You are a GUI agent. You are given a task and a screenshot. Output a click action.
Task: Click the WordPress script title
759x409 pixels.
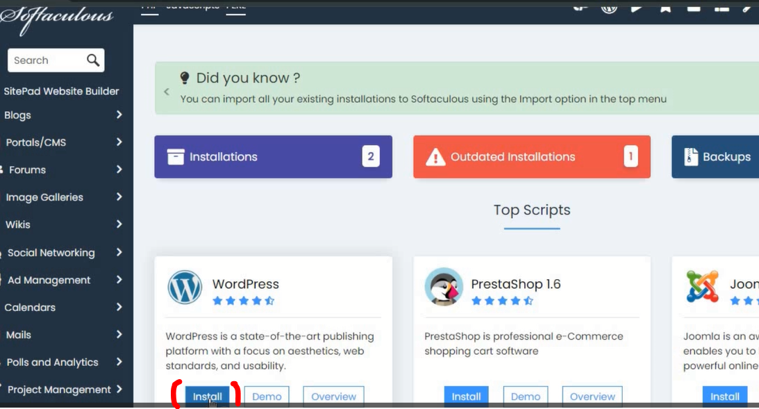245,283
